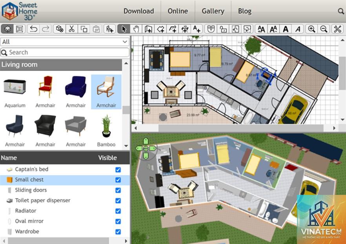The width and height of the screenshot is (346, 244).
Task: Select the Add text tool
Action: (197, 29)
